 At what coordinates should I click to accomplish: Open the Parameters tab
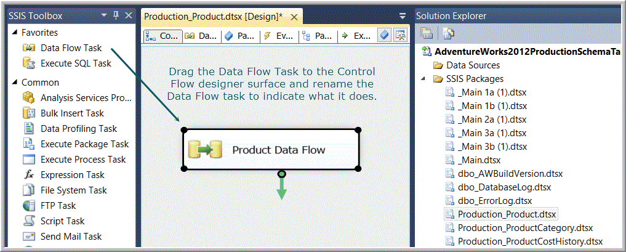click(240, 36)
